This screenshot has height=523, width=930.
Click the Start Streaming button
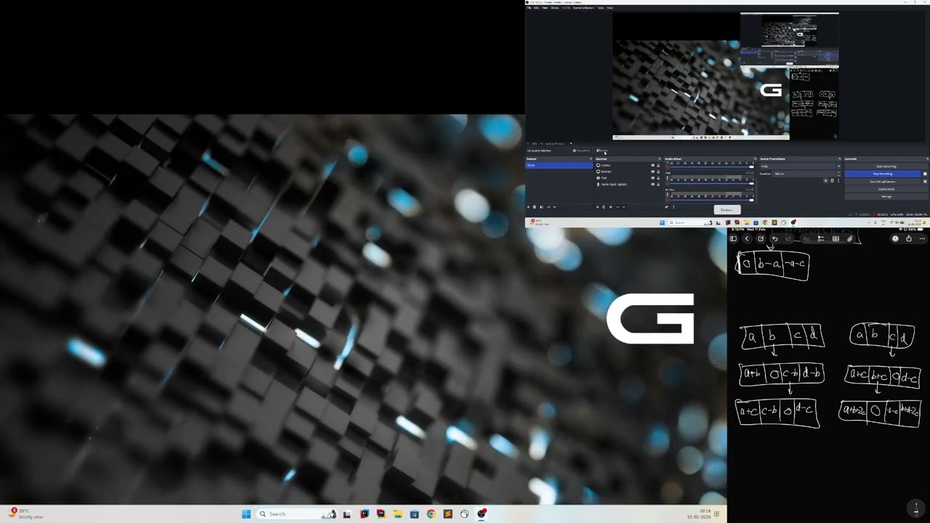[x=886, y=166]
